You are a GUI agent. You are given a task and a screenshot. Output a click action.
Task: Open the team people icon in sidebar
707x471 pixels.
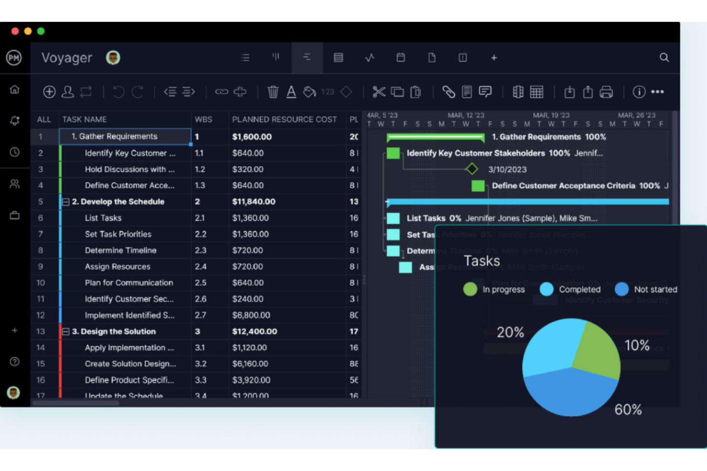click(x=15, y=184)
